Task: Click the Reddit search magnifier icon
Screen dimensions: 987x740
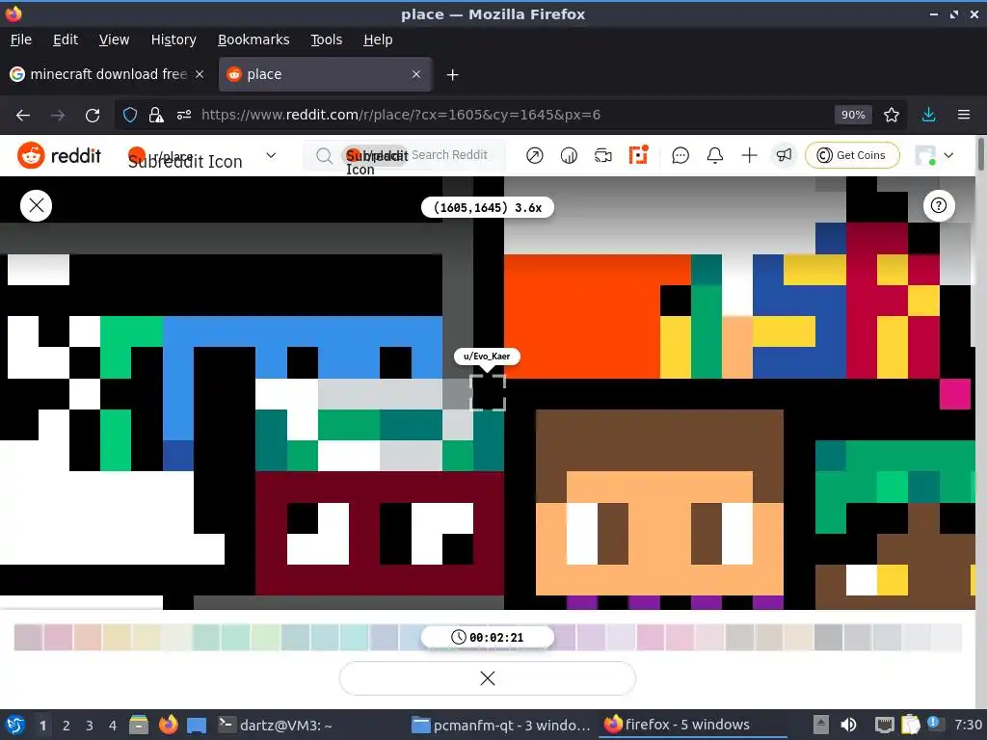Action: tap(324, 155)
